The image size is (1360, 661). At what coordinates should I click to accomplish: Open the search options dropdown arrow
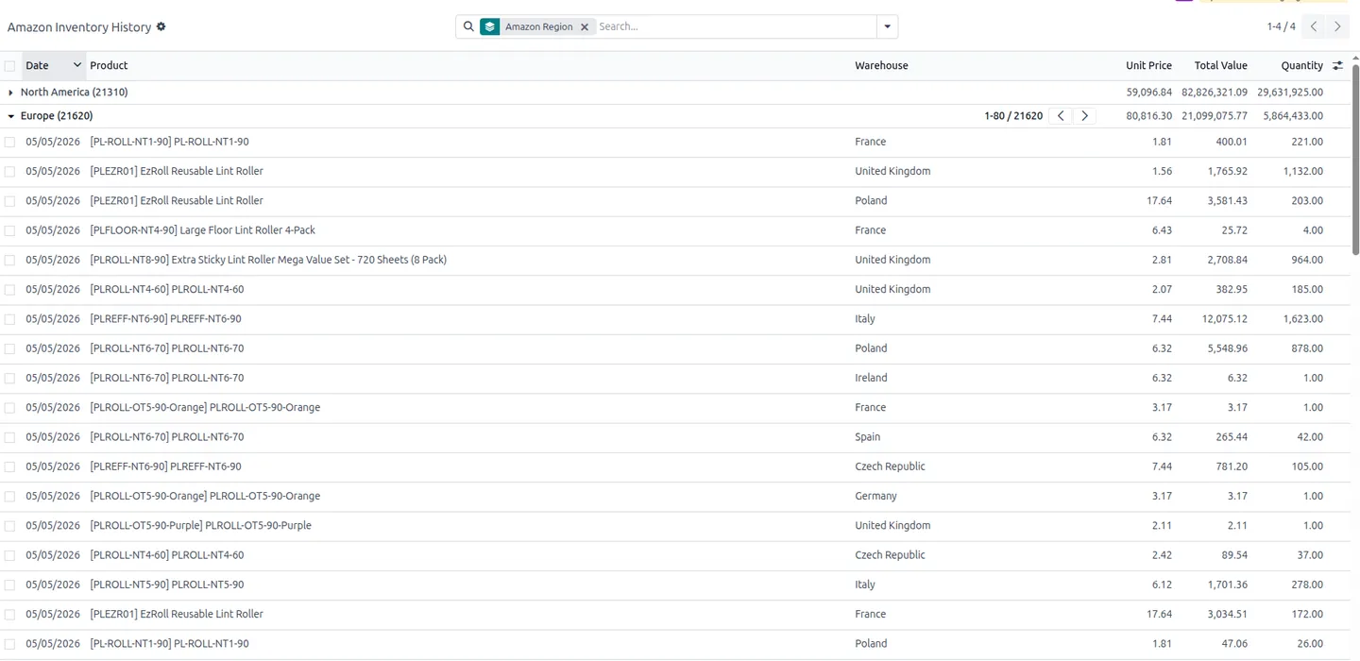point(887,26)
